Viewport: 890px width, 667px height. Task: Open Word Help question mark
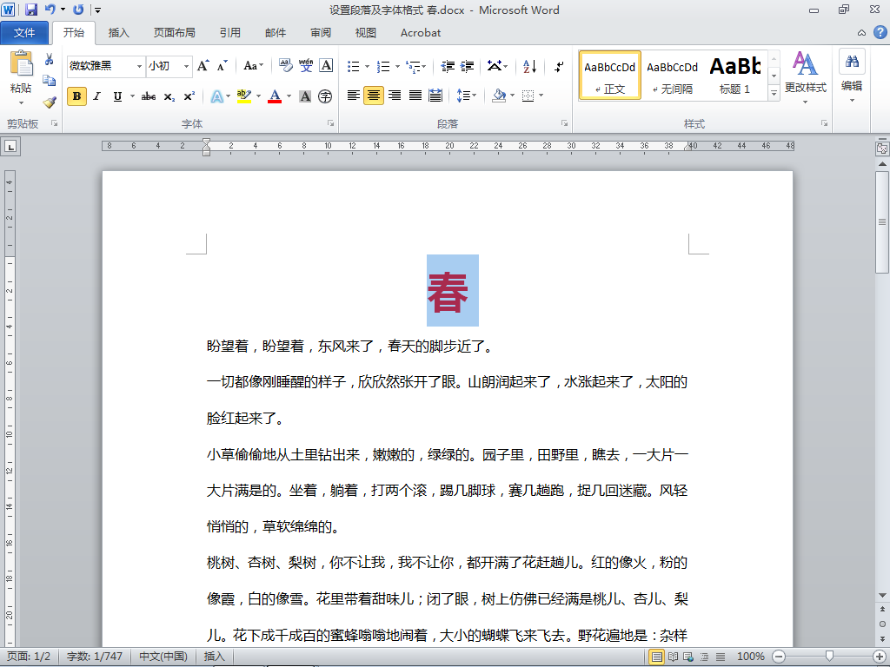pos(880,32)
